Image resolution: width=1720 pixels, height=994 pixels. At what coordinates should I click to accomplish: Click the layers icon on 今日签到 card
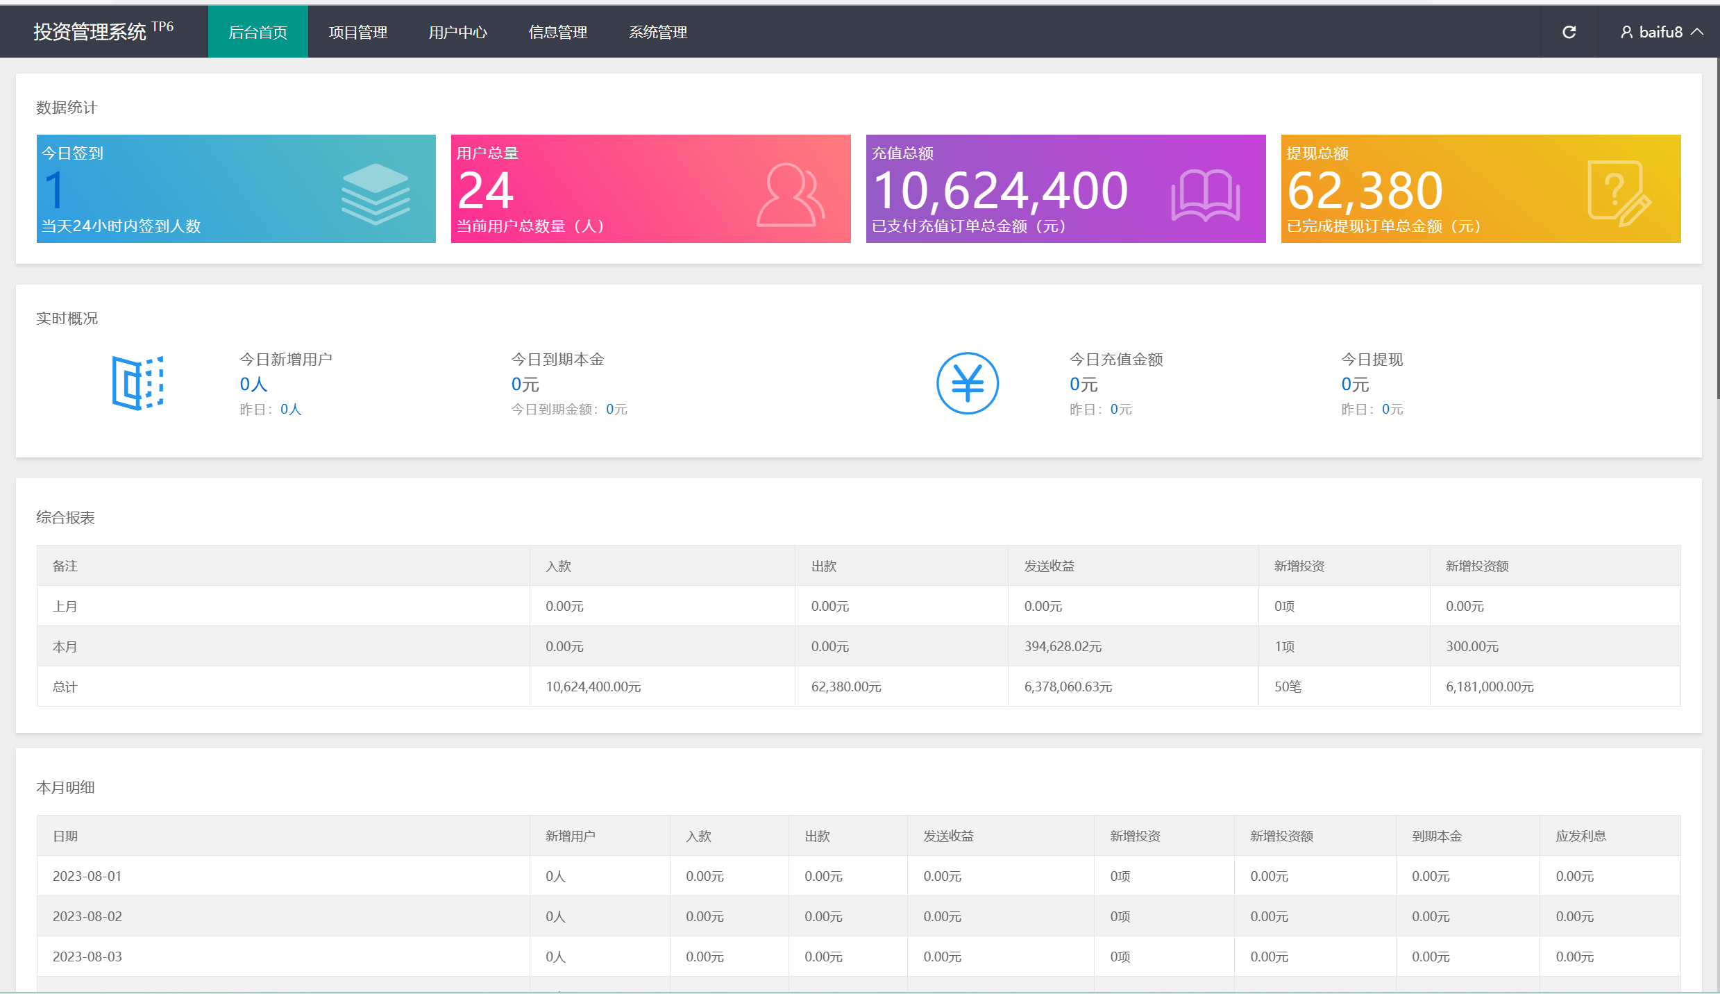click(x=376, y=194)
